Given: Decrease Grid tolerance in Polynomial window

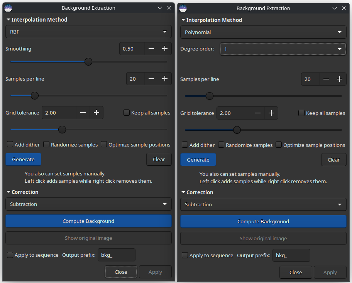Looking at the screenshot, I should pyautogui.click(x=258, y=113).
